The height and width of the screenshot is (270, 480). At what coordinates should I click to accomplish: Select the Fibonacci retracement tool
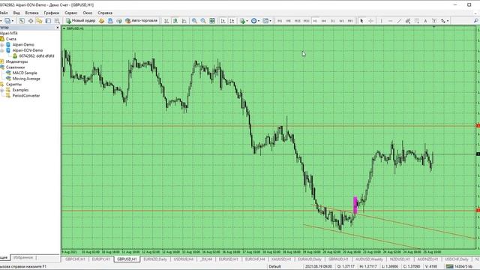point(417,21)
